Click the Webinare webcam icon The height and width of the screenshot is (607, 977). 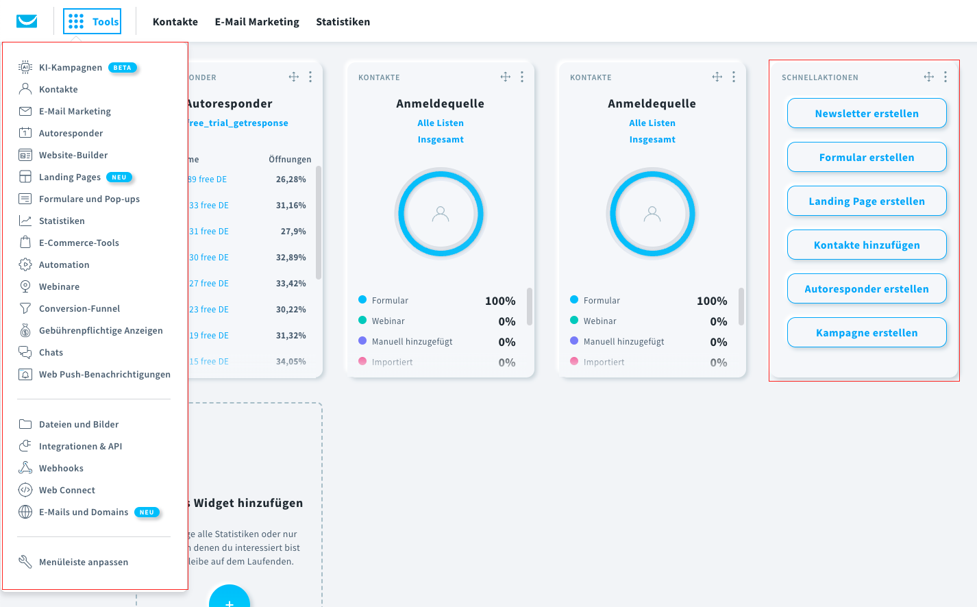pos(25,286)
